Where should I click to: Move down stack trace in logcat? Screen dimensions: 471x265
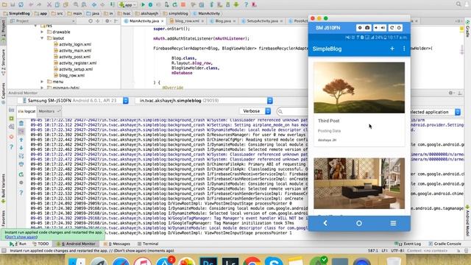(x=21, y=148)
